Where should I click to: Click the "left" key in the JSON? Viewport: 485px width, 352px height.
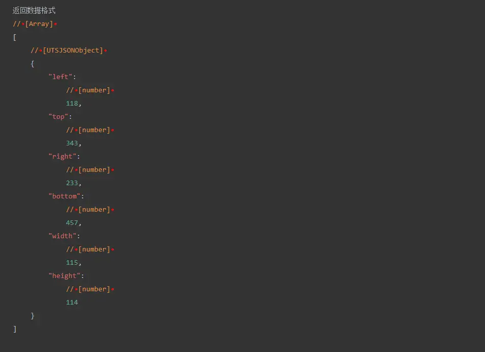click(x=60, y=77)
